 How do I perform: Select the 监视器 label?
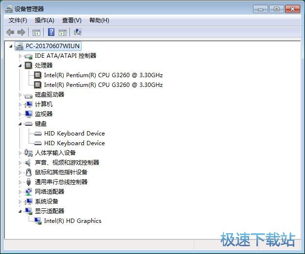pyautogui.click(x=44, y=114)
